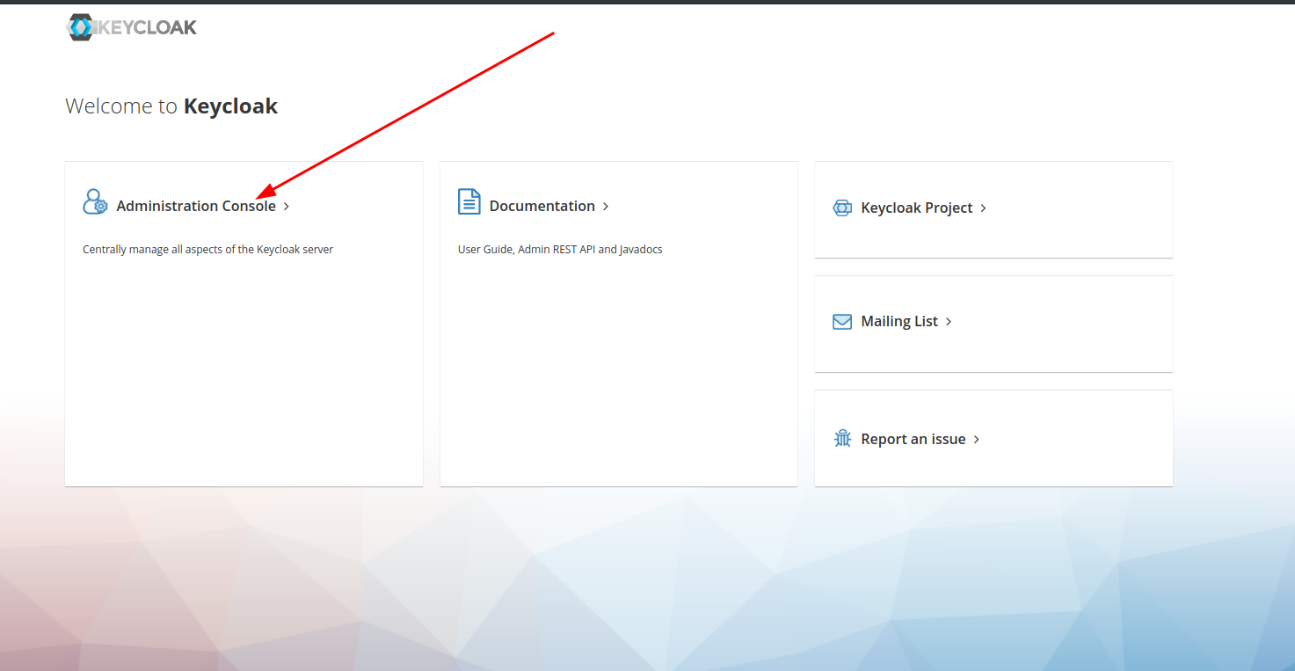Click the Administration Console user-gear icon
Screen dimensions: 1295x671
pyautogui.click(x=95, y=202)
